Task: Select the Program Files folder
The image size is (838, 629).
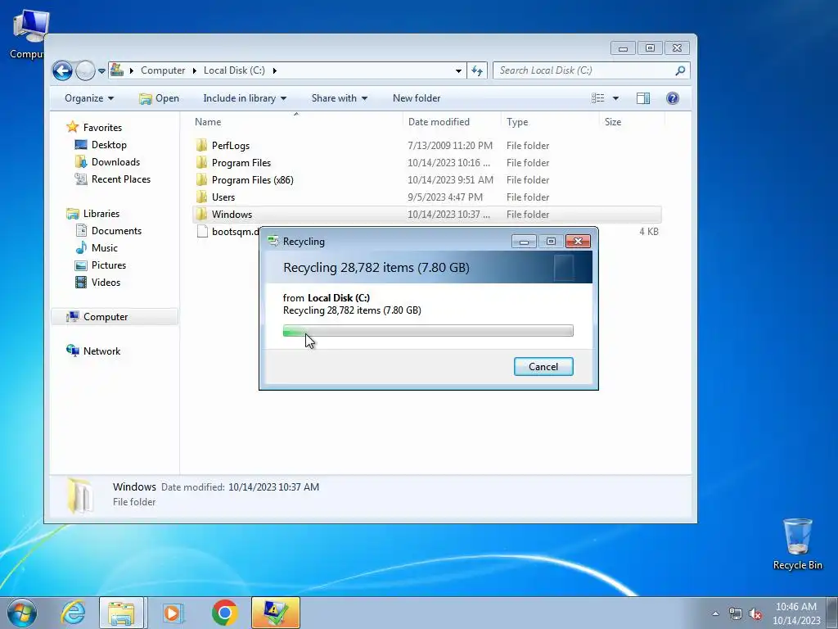Action: [x=241, y=163]
